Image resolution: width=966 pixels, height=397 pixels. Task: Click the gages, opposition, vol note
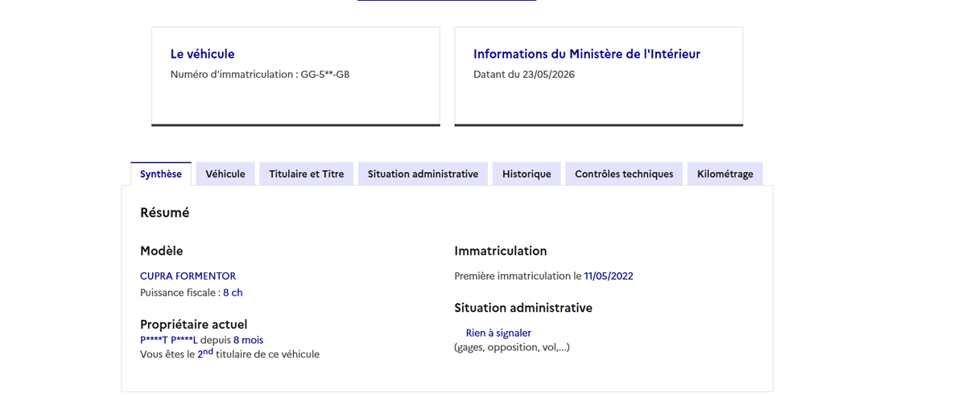click(512, 347)
